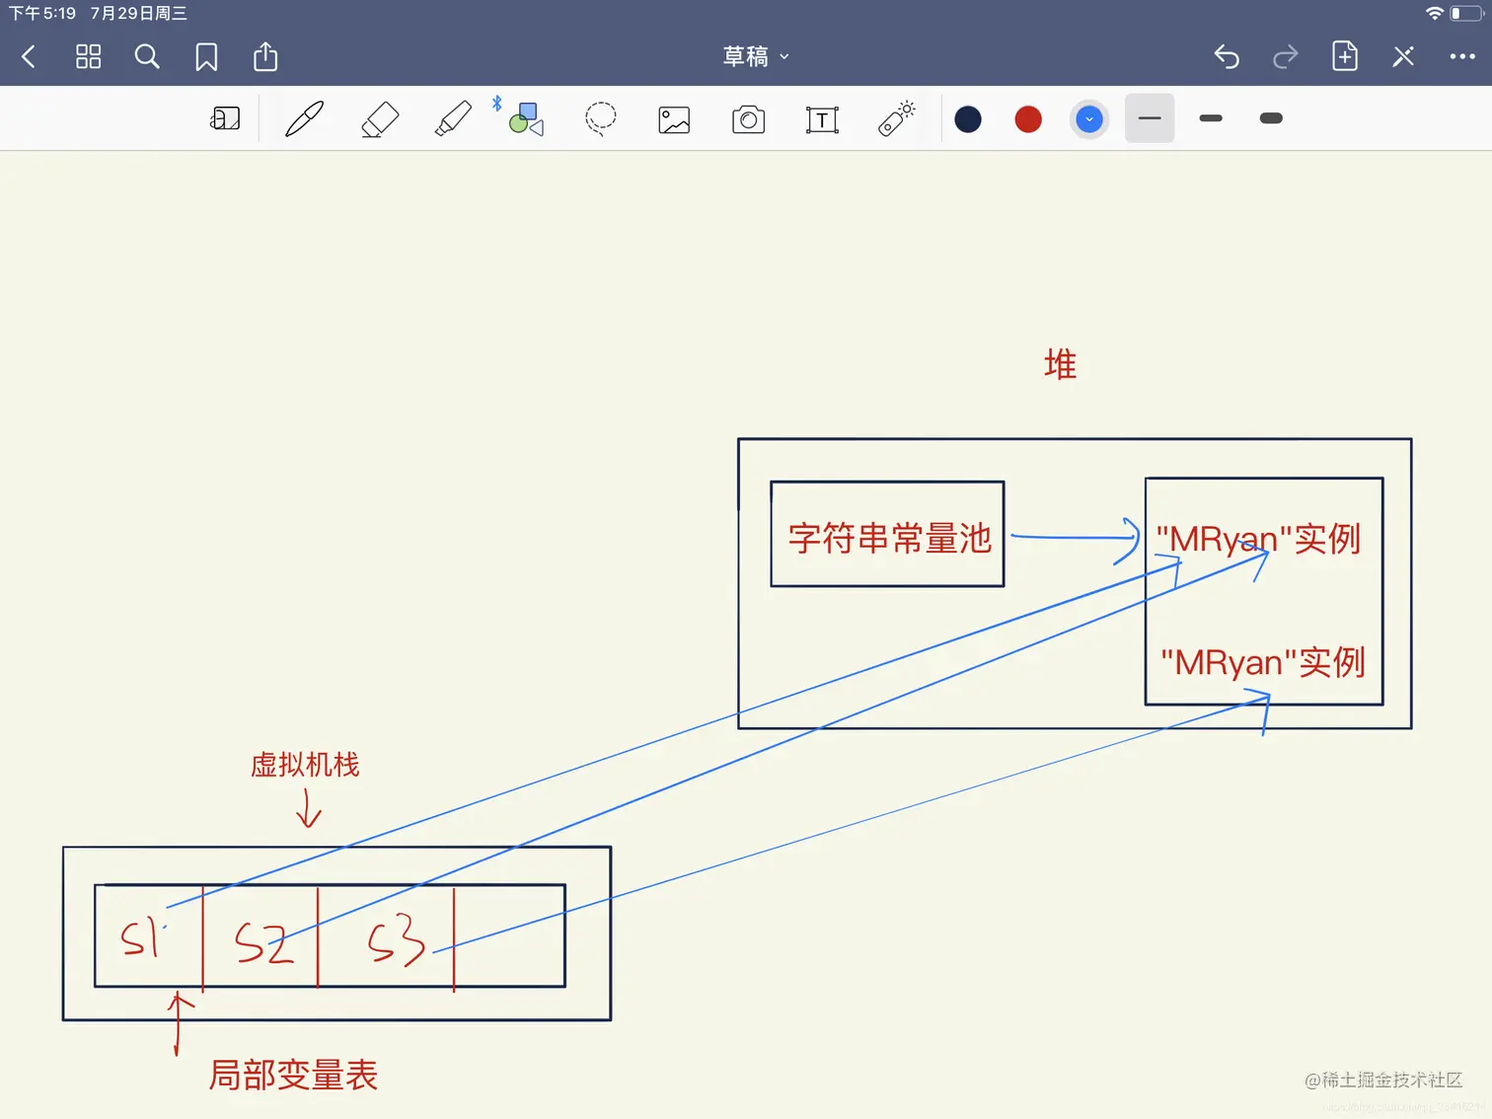Activate the laser pointer tool

pyautogui.click(x=894, y=118)
